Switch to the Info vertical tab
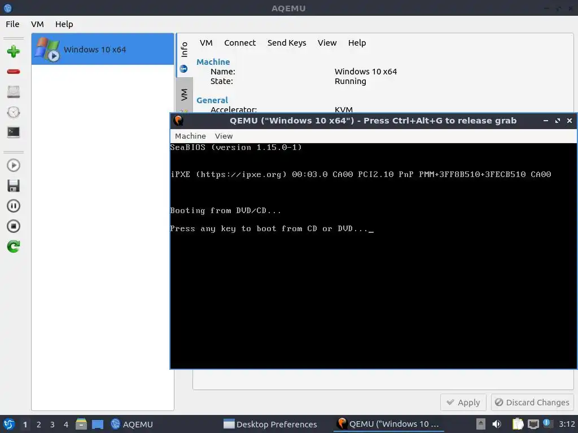This screenshot has height=433, width=578. (x=184, y=55)
